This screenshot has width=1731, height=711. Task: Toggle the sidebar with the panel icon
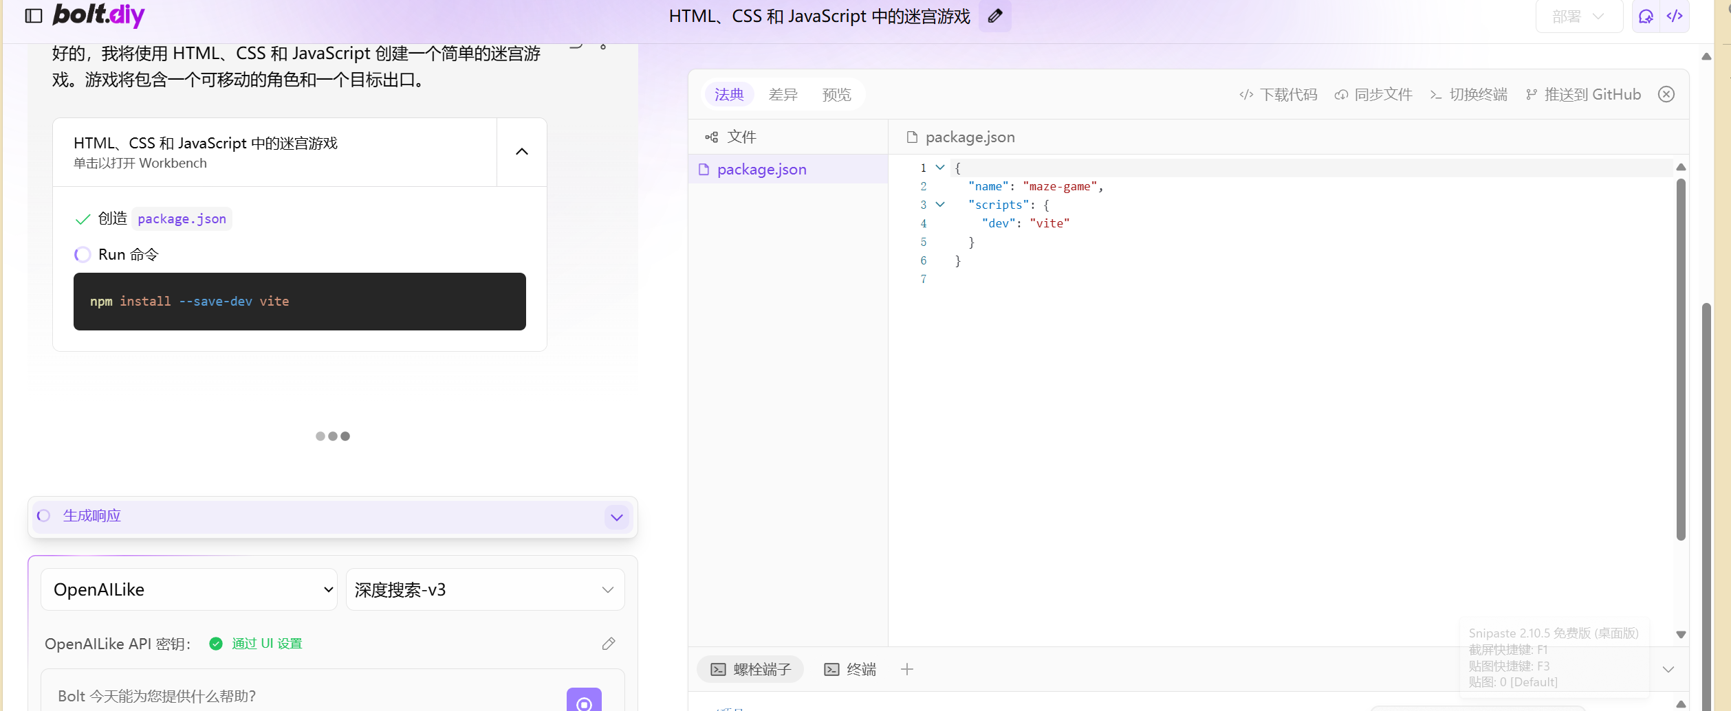click(x=33, y=16)
